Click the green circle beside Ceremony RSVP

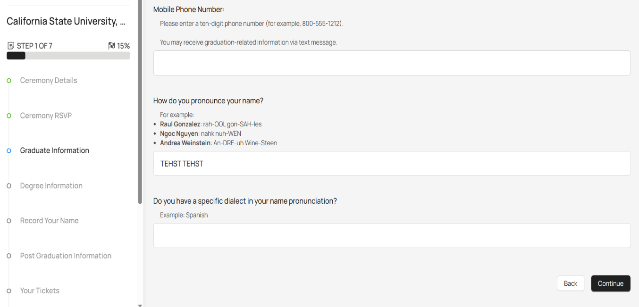tap(8, 116)
